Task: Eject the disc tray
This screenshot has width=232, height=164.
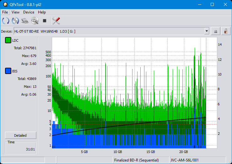Action: tap(216, 31)
